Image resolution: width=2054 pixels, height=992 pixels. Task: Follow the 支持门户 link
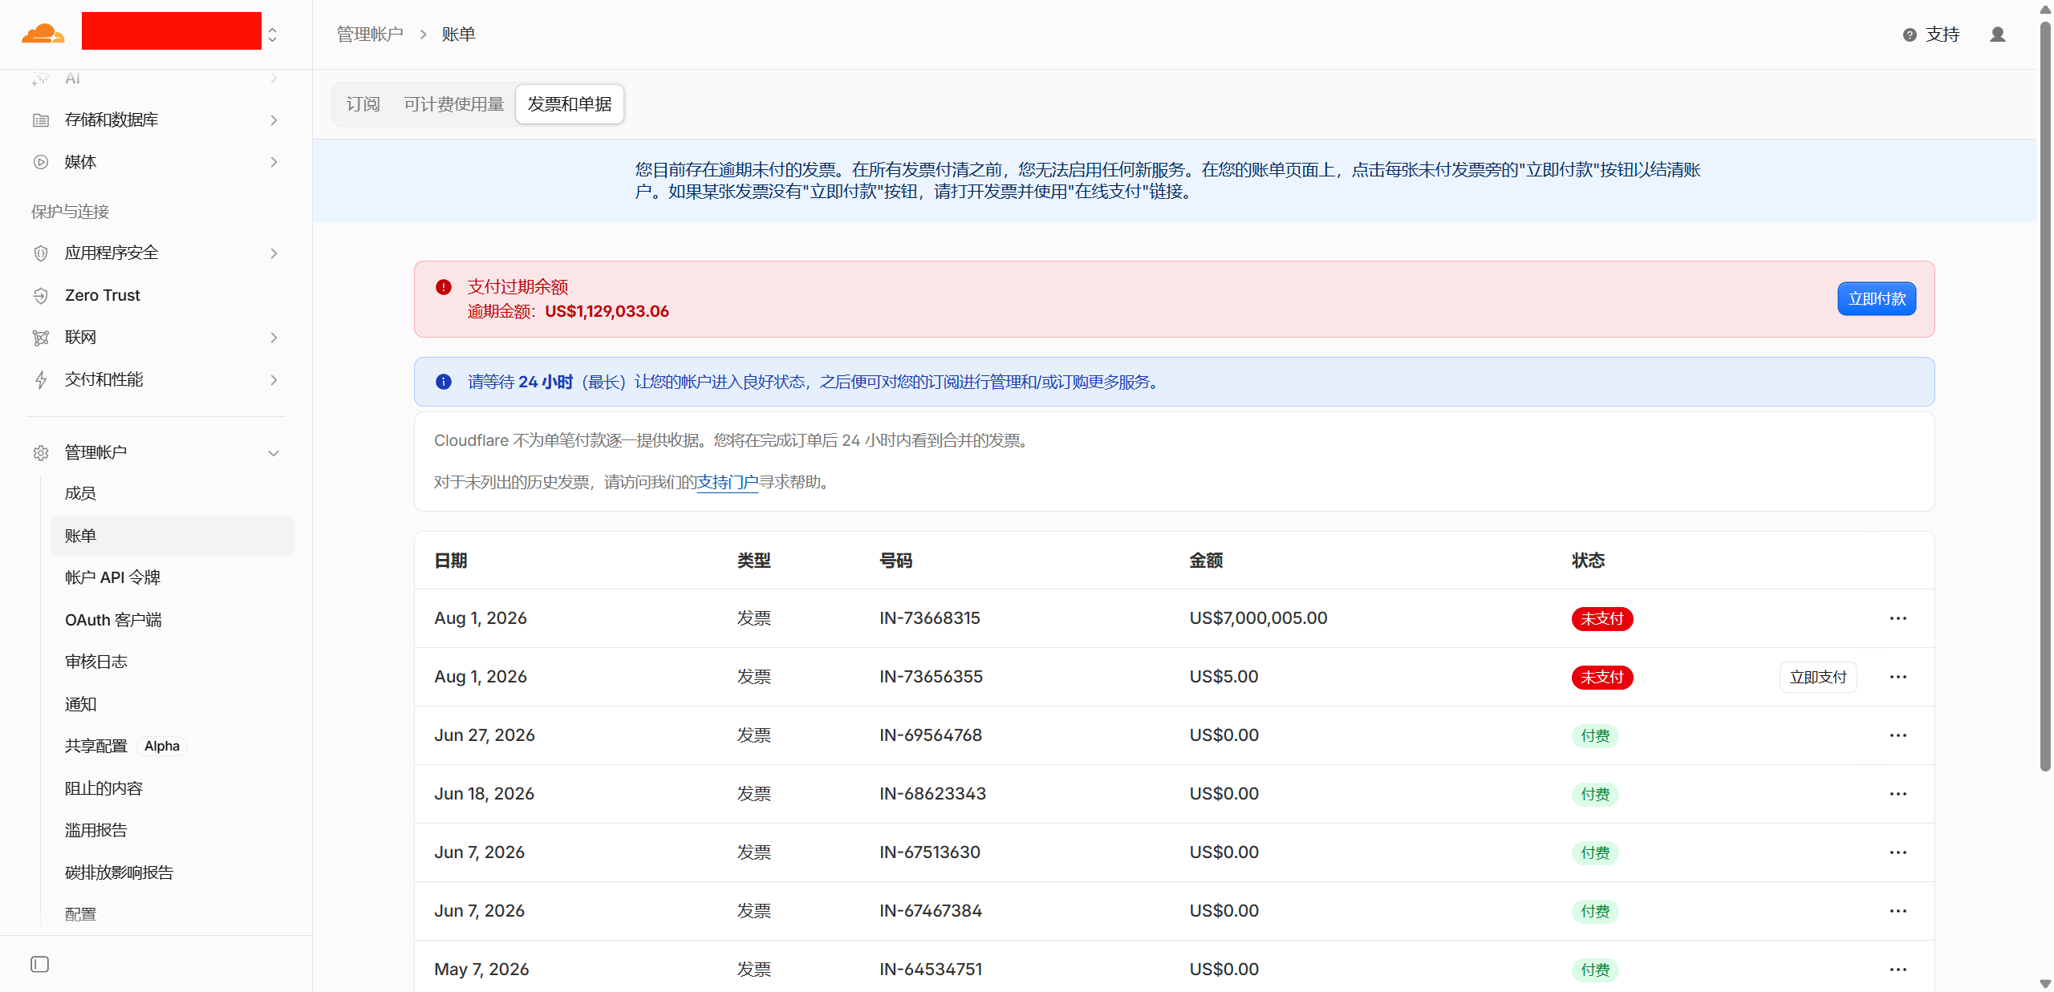pyautogui.click(x=727, y=482)
